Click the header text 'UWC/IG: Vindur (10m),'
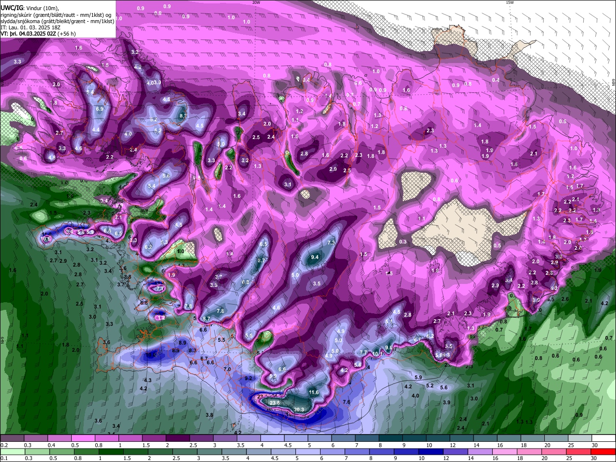 tap(29, 8)
